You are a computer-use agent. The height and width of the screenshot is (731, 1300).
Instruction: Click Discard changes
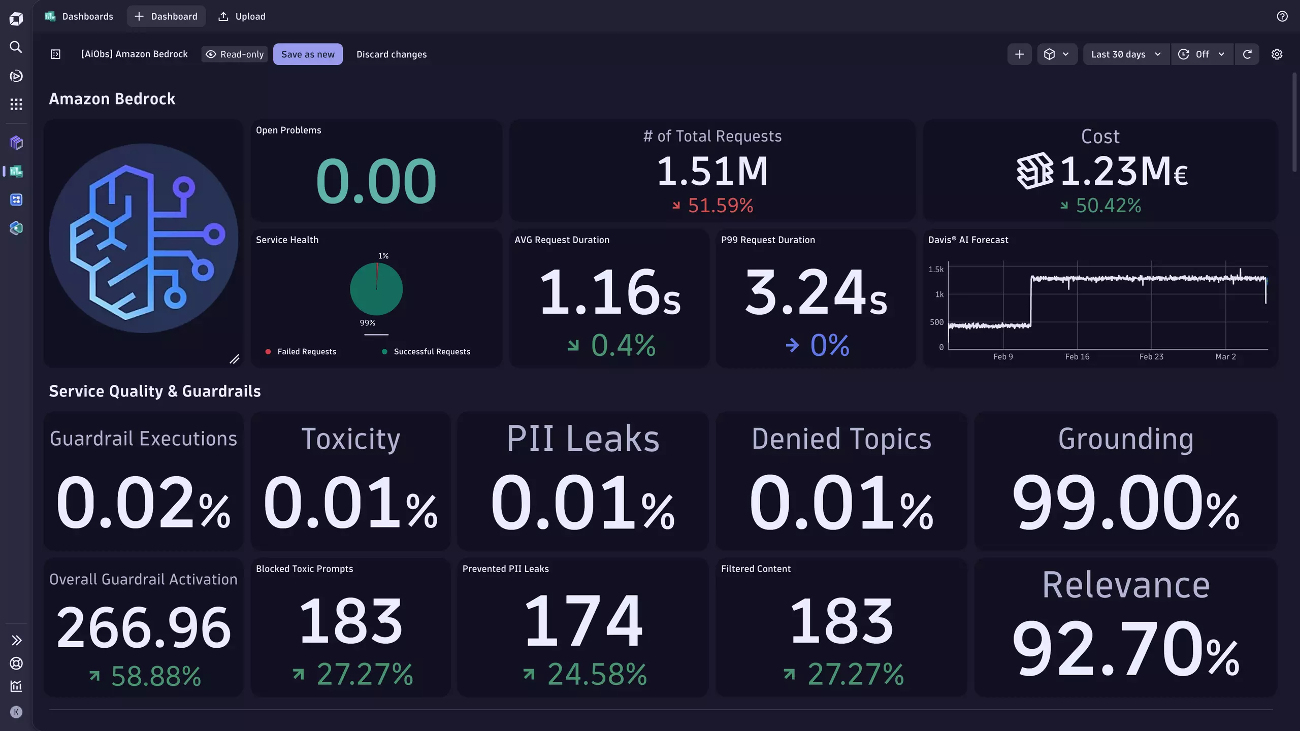(x=392, y=54)
